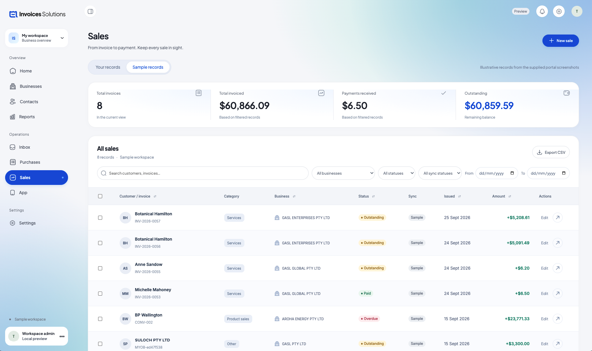Check the Anne Sandow row checkbox
Image resolution: width=592 pixels, height=351 pixels.
[100, 268]
